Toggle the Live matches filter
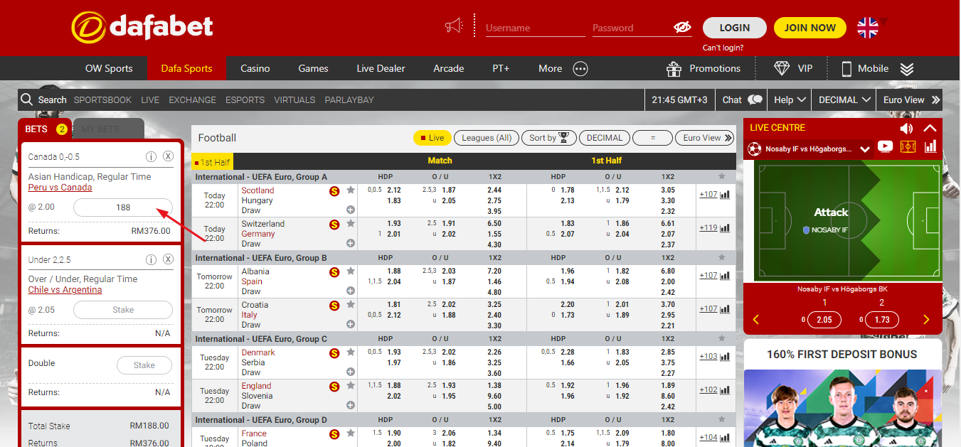 (432, 138)
